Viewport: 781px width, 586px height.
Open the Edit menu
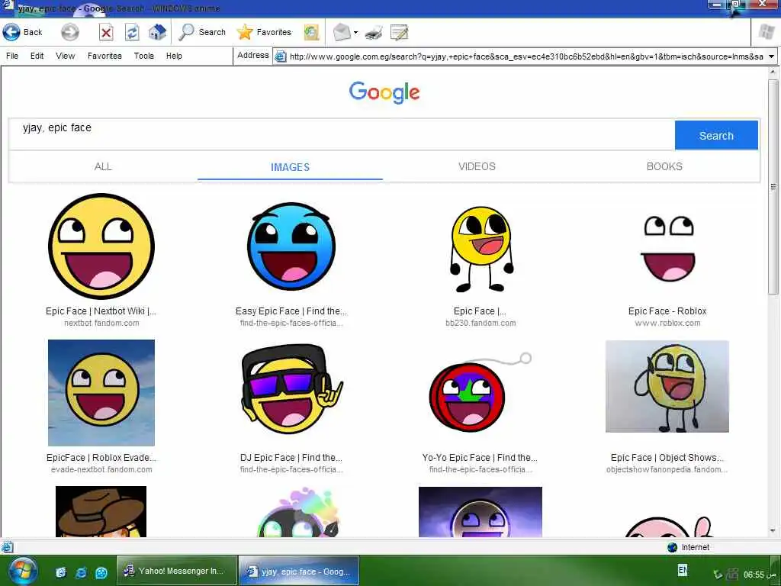[37, 56]
